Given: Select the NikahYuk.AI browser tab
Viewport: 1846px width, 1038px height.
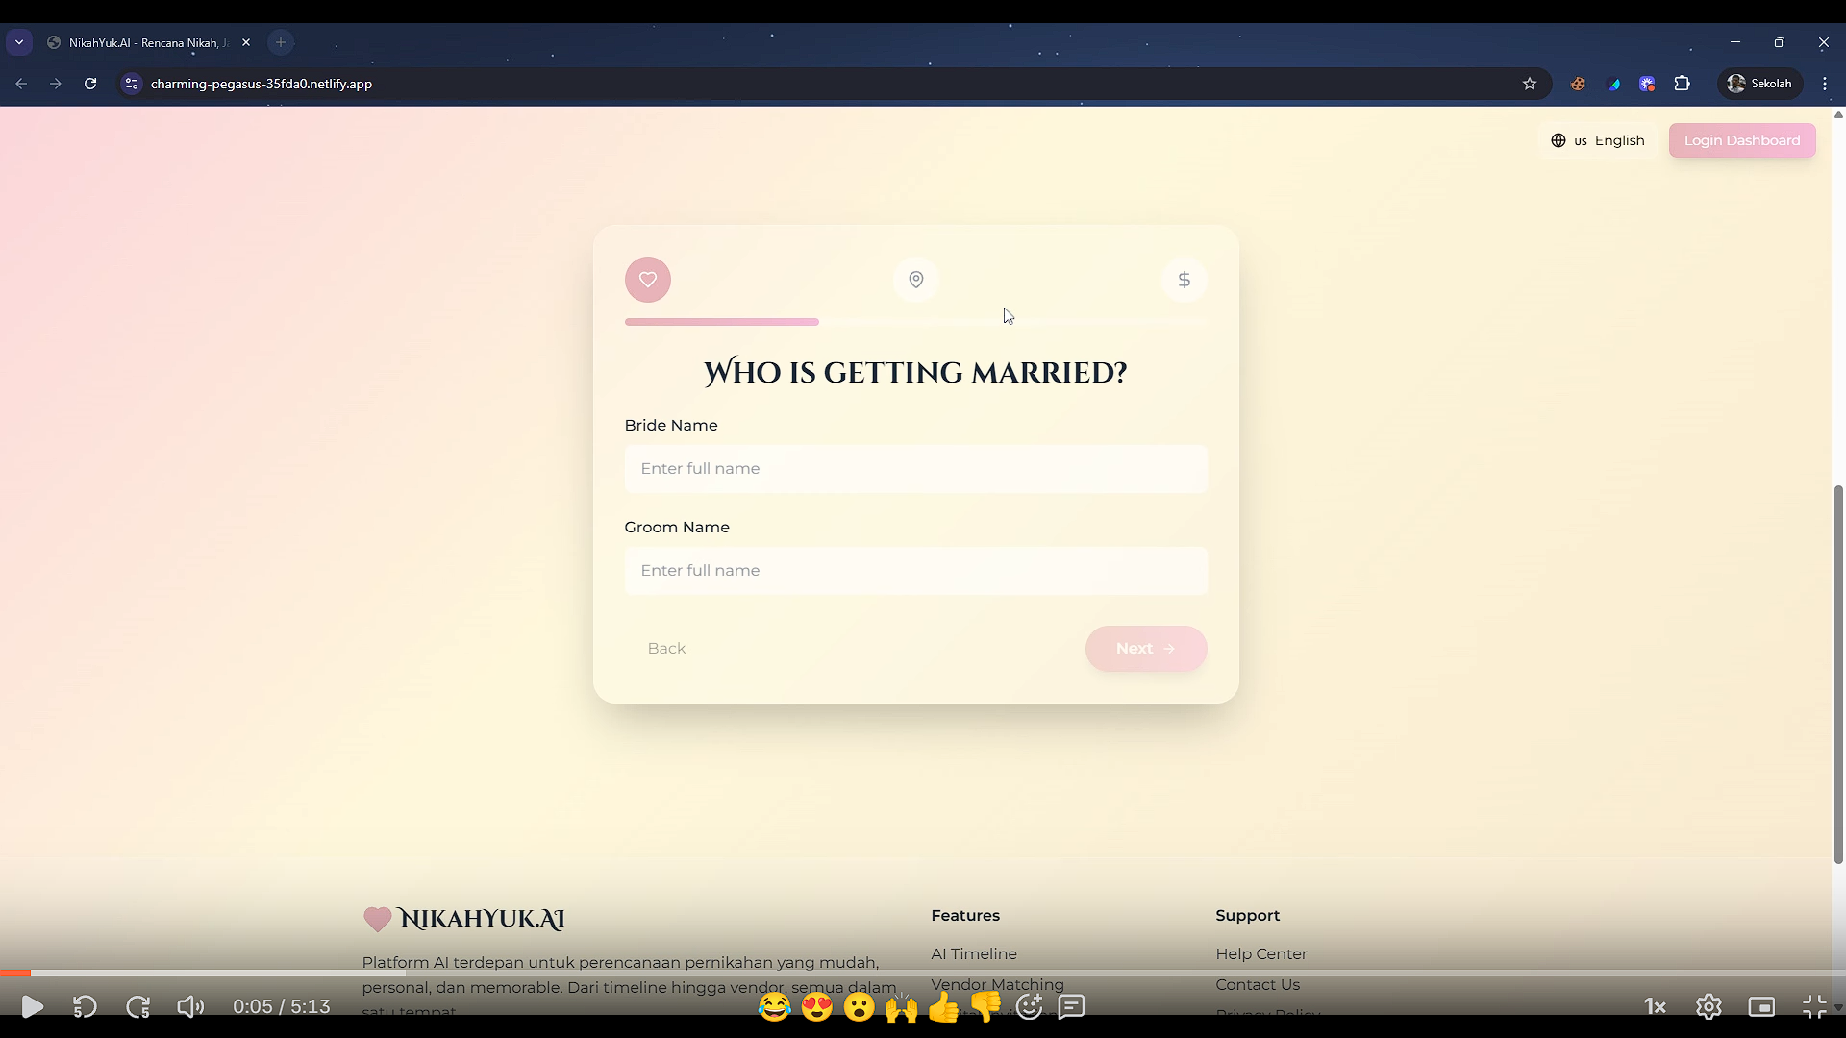Looking at the screenshot, I should 146,42.
